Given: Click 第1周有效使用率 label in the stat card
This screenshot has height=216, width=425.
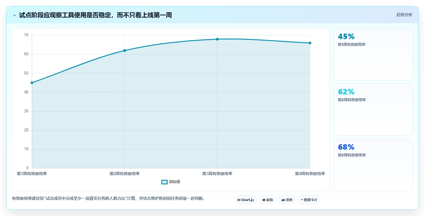Looking at the screenshot, I should [352, 45].
